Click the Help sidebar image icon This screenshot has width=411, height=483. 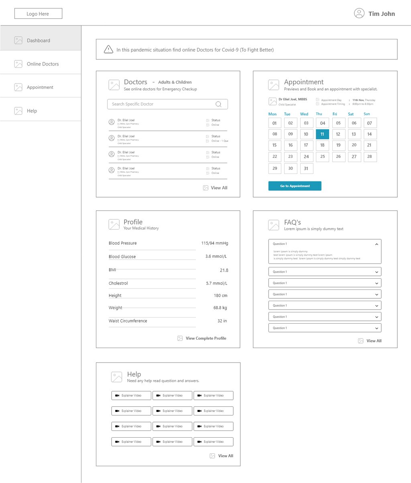18,111
